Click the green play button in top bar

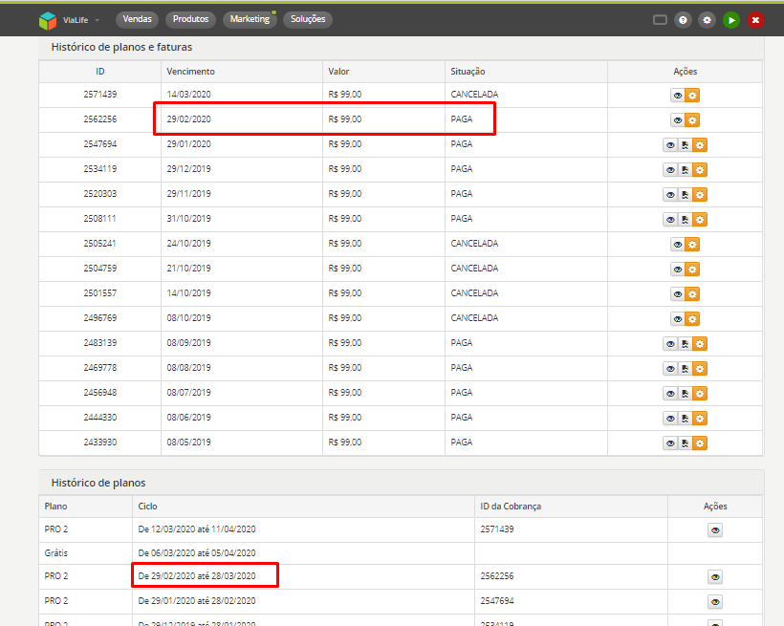click(x=731, y=20)
